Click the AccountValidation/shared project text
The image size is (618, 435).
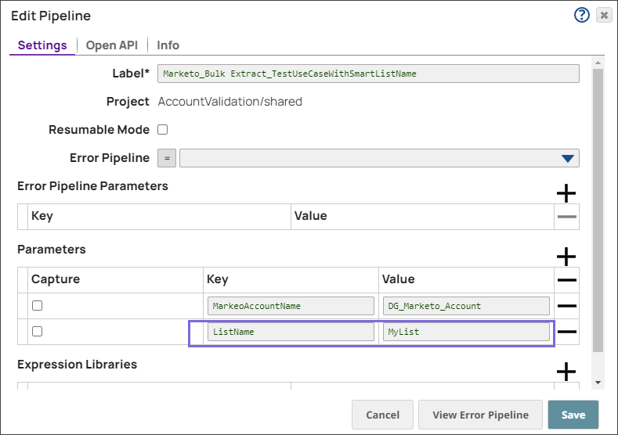[229, 102]
